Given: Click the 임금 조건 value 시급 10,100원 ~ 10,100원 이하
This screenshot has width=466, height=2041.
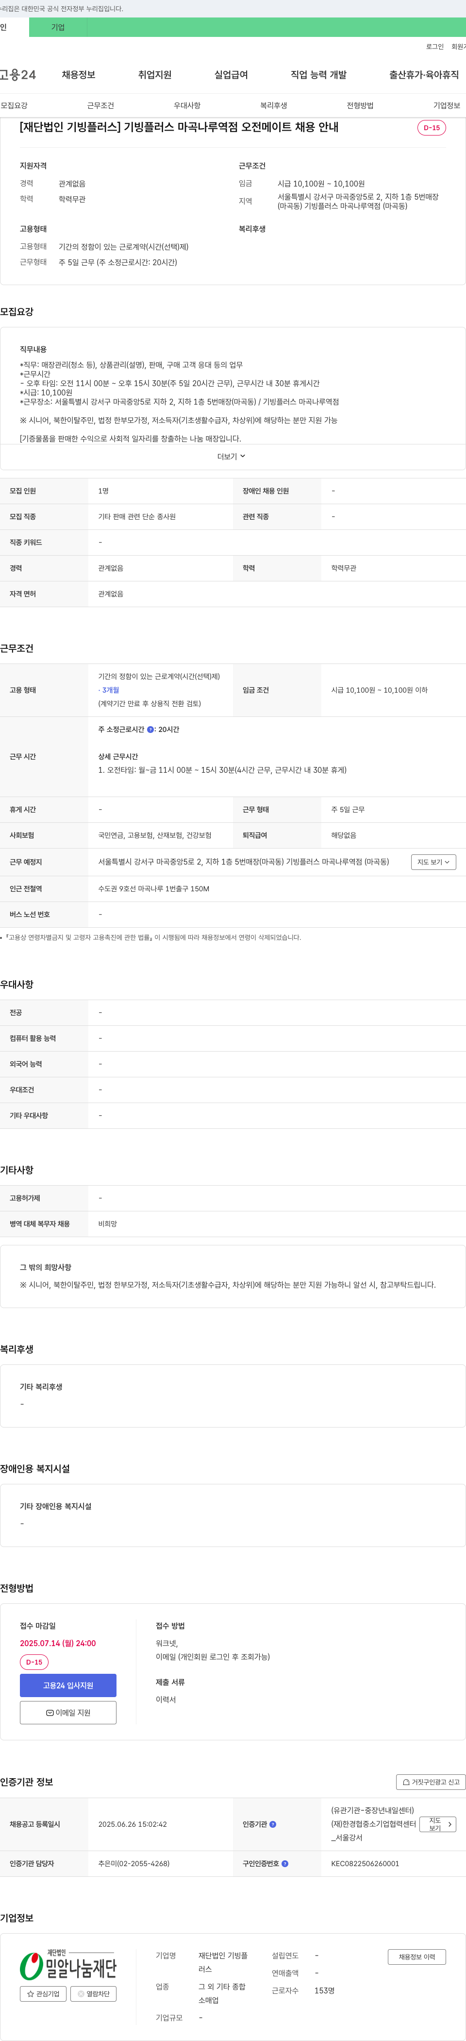Looking at the screenshot, I should [x=379, y=690].
